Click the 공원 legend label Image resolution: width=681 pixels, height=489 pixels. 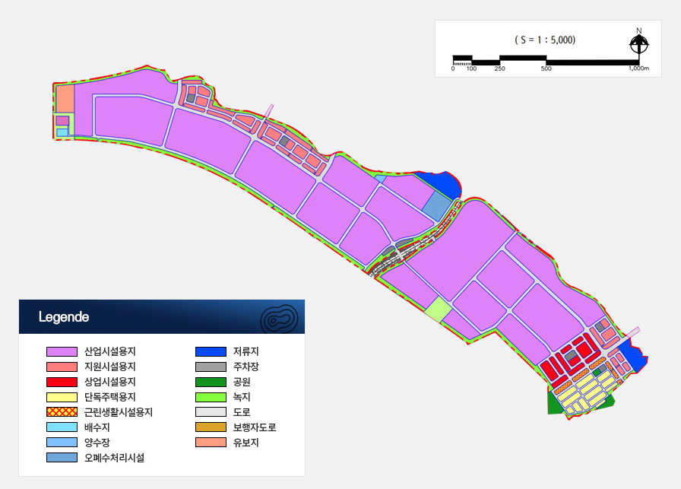[242, 382]
